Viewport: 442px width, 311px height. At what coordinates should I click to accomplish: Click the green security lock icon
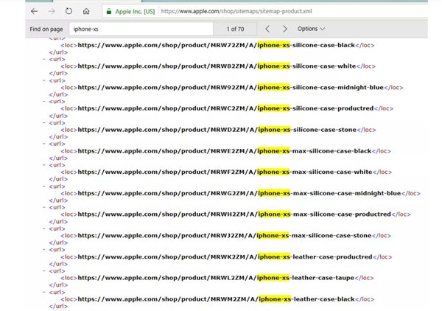click(108, 12)
